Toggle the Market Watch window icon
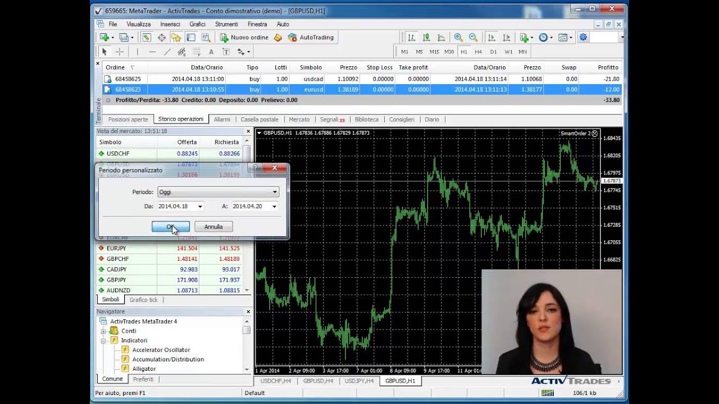The width and height of the screenshot is (719, 404). (147, 38)
